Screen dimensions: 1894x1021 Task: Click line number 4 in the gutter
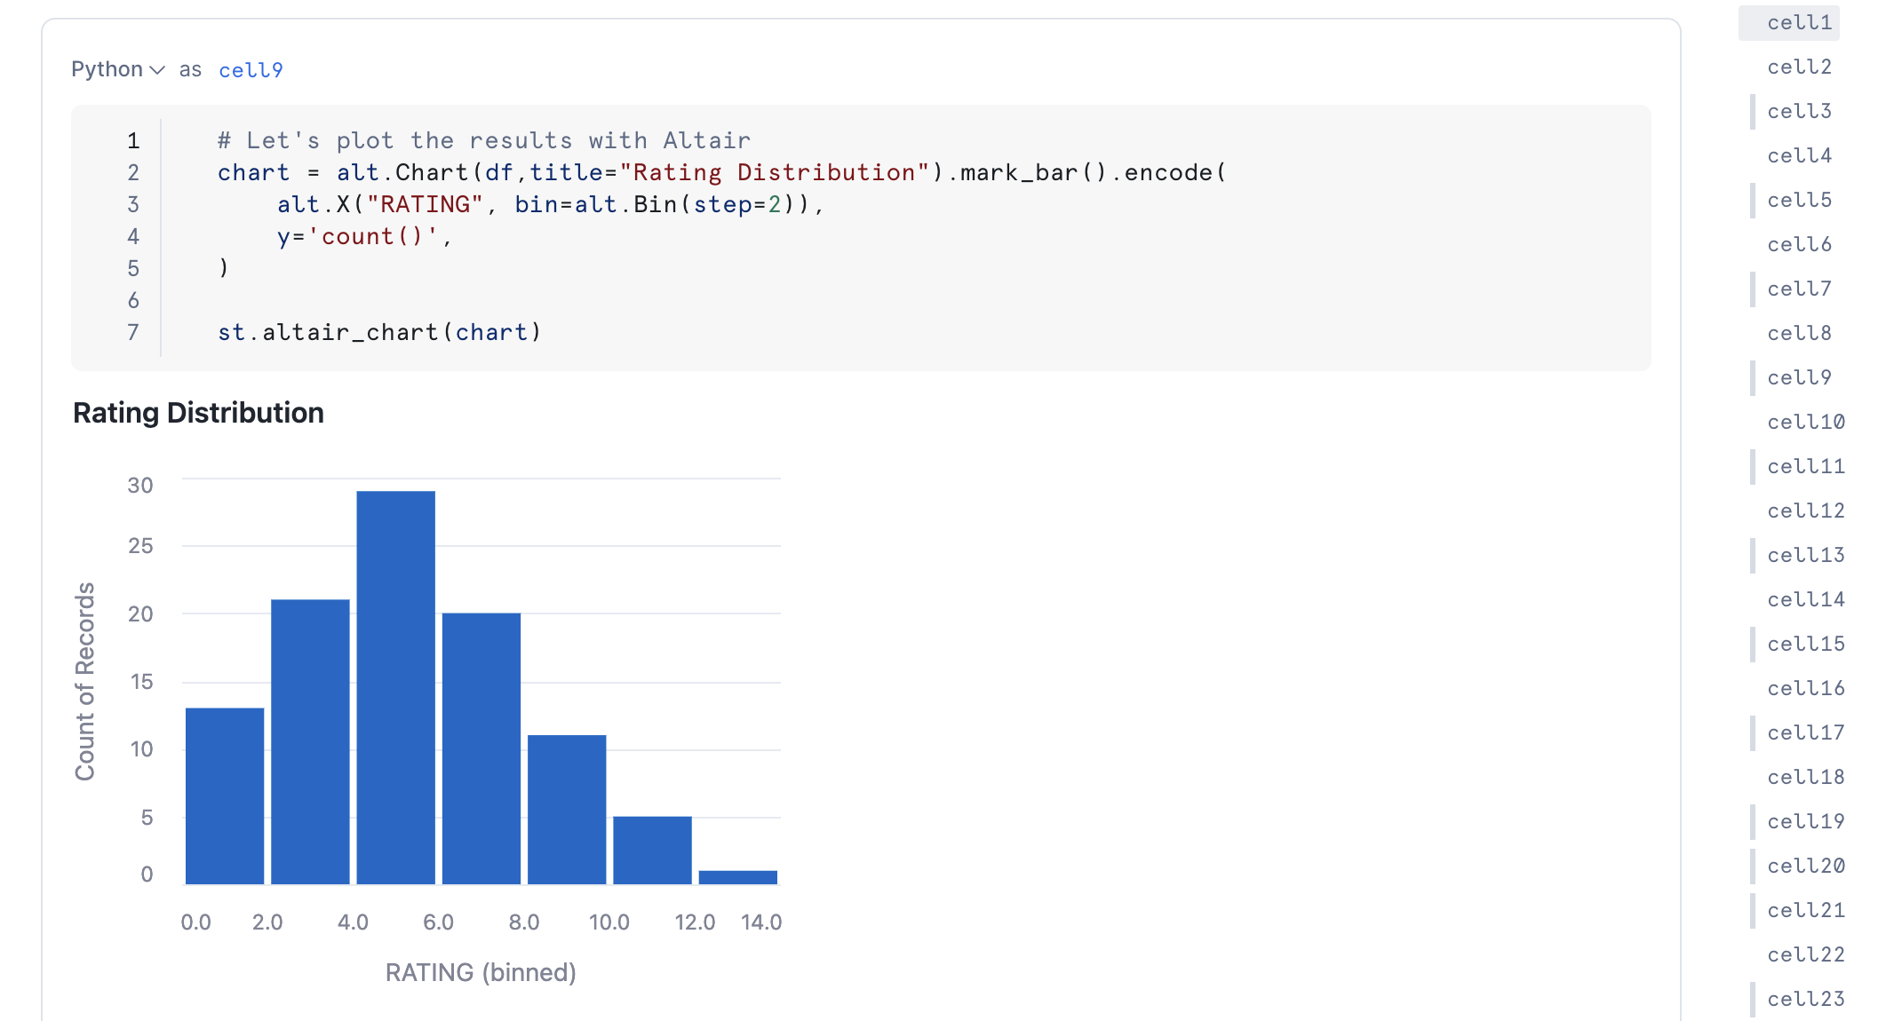tap(133, 236)
